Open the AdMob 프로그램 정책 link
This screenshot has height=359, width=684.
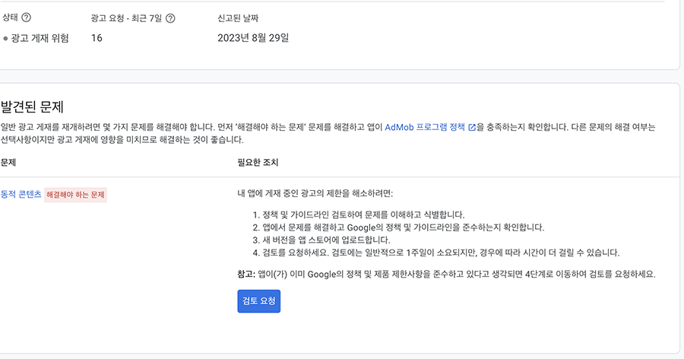coord(425,127)
